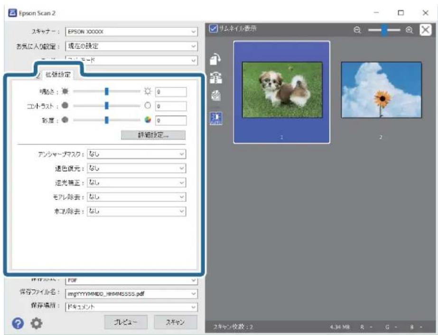This screenshot has height=335, width=438.
Task: Open help via the blue question mark
Action: click(18, 323)
